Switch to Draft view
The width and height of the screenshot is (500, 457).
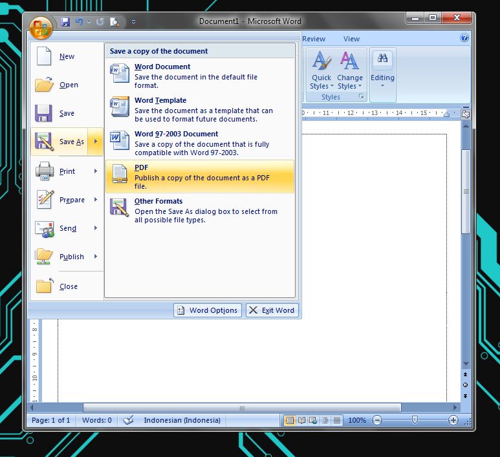[337, 420]
